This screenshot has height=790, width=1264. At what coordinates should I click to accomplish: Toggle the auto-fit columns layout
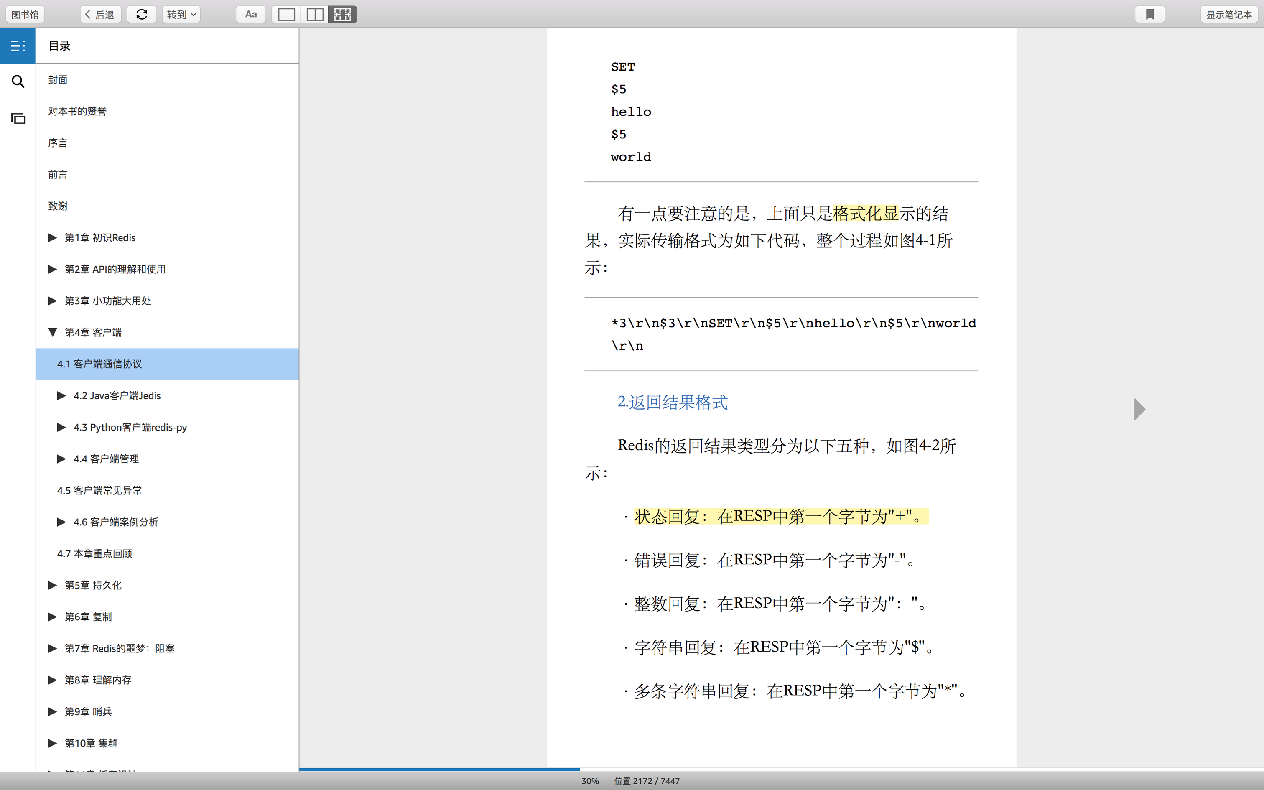[343, 15]
